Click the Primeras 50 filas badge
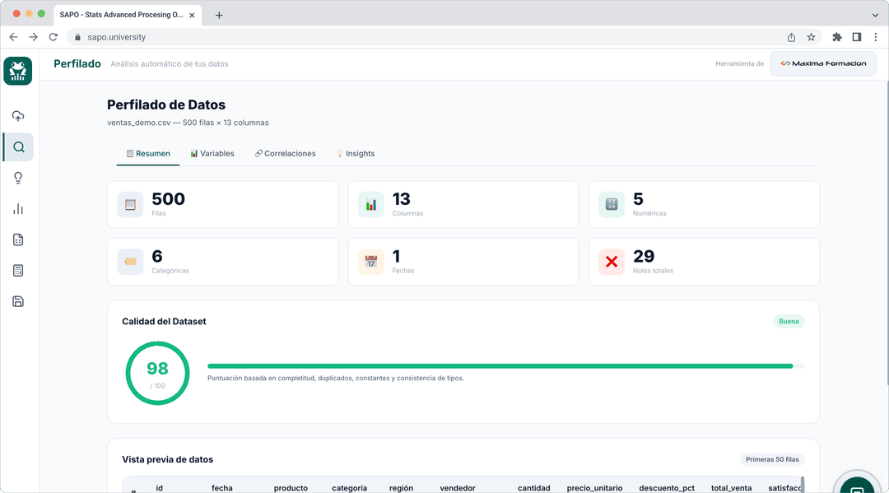 772,459
